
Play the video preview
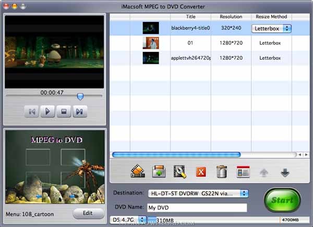pyautogui.click(x=47, y=111)
